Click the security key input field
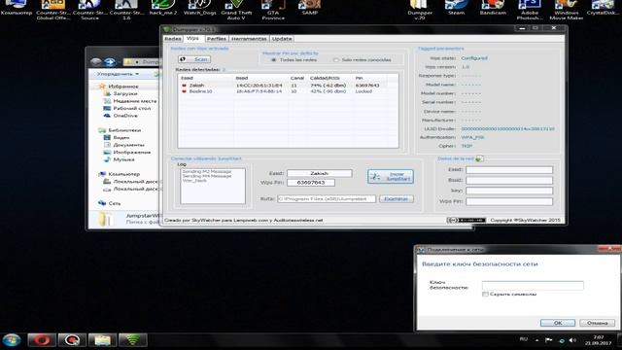Viewport: 622px width, 350px height. tap(533, 285)
